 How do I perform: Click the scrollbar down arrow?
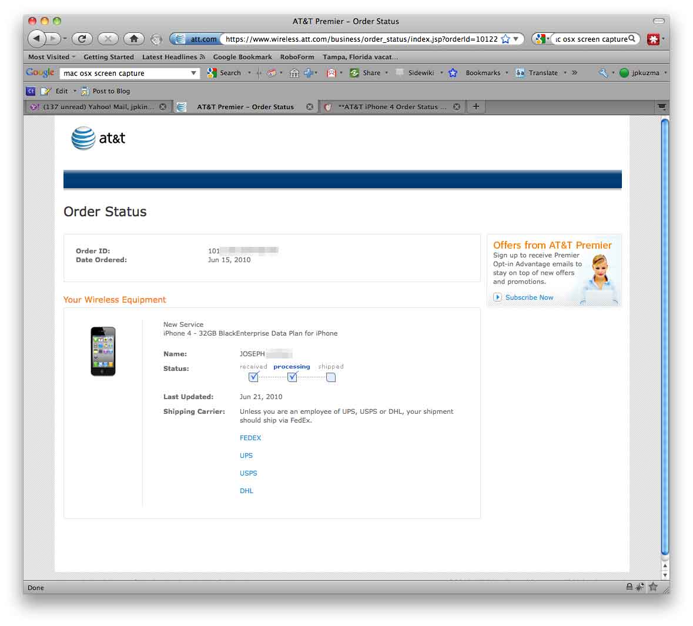click(665, 575)
